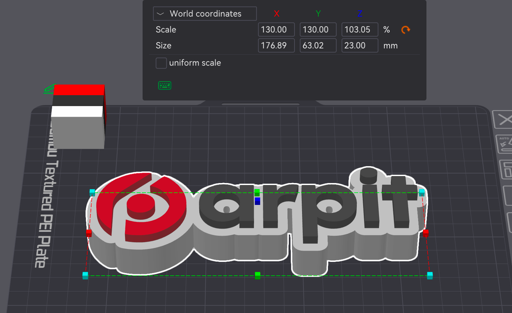Select the multicolor prime tower block
The image size is (512, 313).
point(79,117)
